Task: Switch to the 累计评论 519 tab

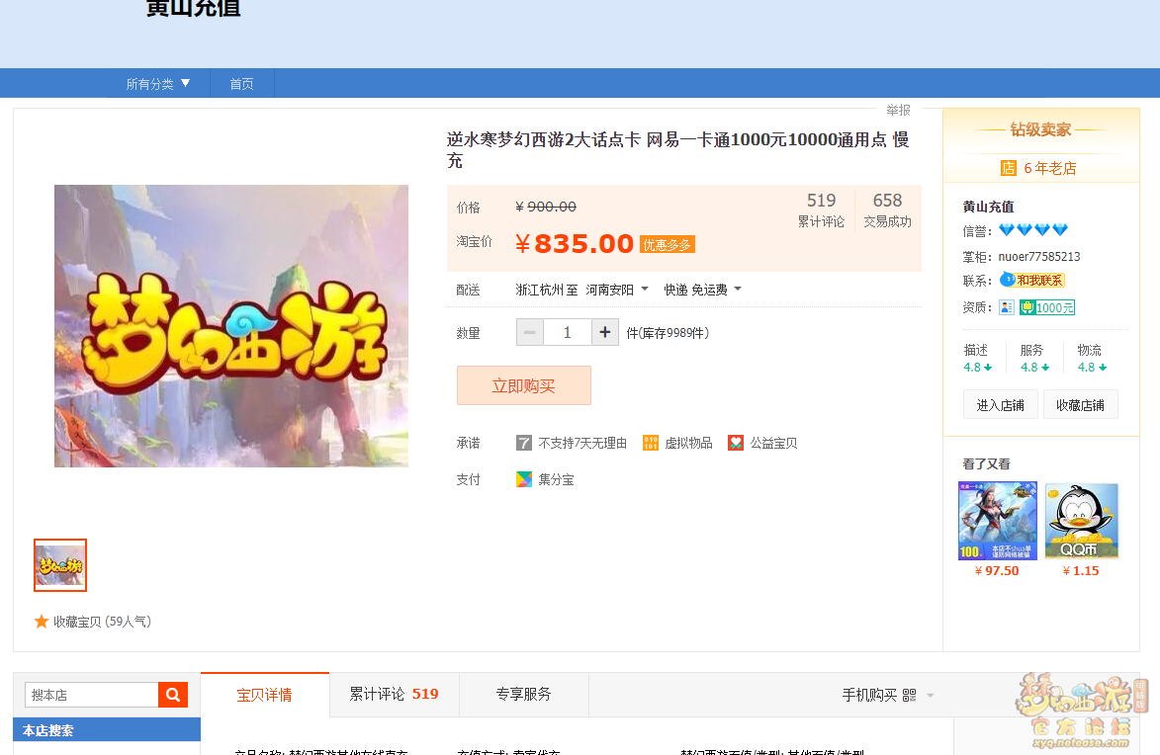Action: 395,695
